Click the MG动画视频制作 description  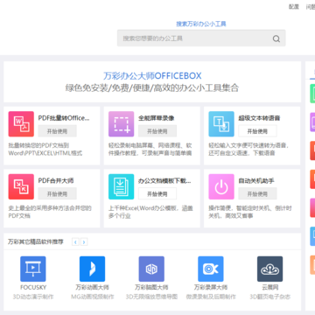pos(93,297)
